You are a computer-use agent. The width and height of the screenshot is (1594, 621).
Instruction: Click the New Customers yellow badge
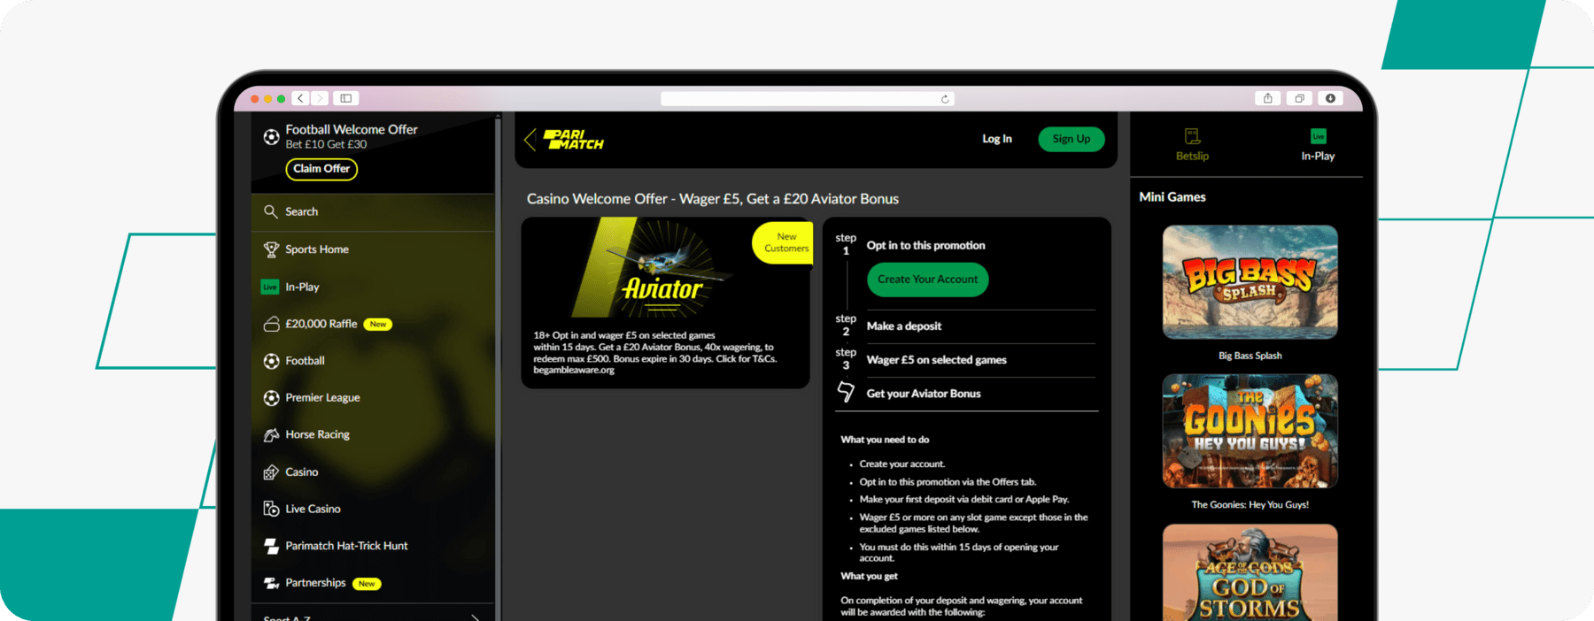(783, 242)
